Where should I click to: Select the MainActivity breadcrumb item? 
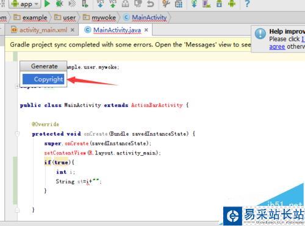point(145,18)
